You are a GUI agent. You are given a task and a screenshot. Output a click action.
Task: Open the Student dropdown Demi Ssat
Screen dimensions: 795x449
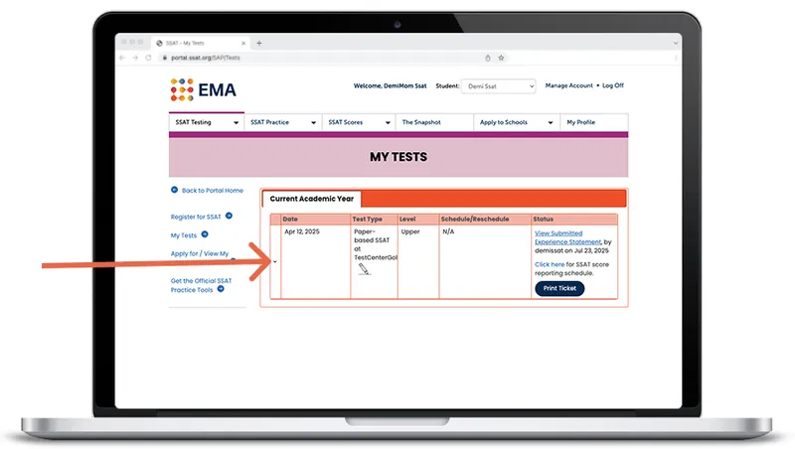tap(499, 86)
